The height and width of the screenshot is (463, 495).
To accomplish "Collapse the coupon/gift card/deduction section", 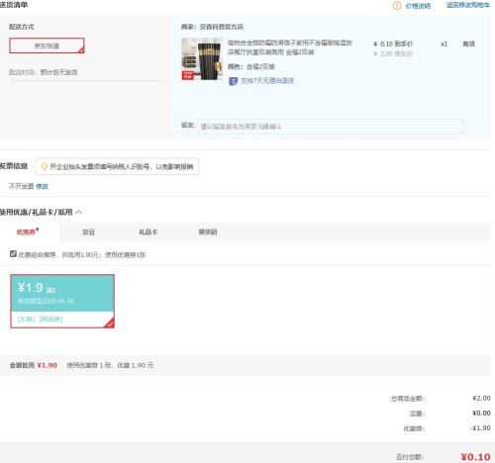I will [x=79, y=212].
